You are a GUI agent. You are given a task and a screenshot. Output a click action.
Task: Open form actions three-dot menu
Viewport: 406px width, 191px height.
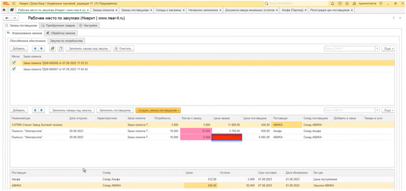point(394,18)
